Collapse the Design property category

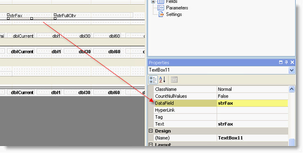(x=151, y=131)
